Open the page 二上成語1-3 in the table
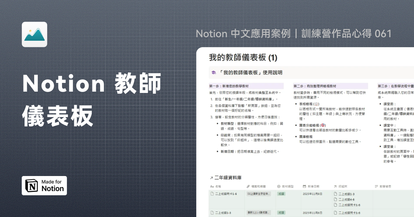The width and height of the screenshot is (414, 217). pyautogui.click(x=223, y=213)
